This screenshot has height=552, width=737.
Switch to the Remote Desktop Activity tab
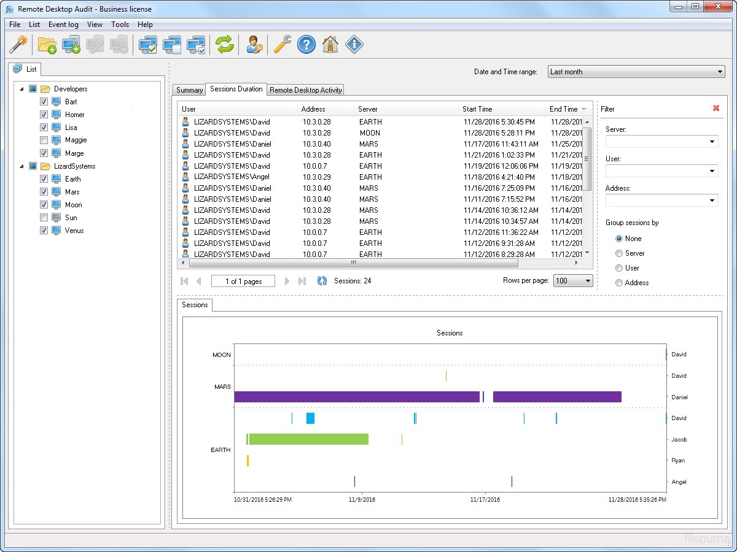coord(305,90)
